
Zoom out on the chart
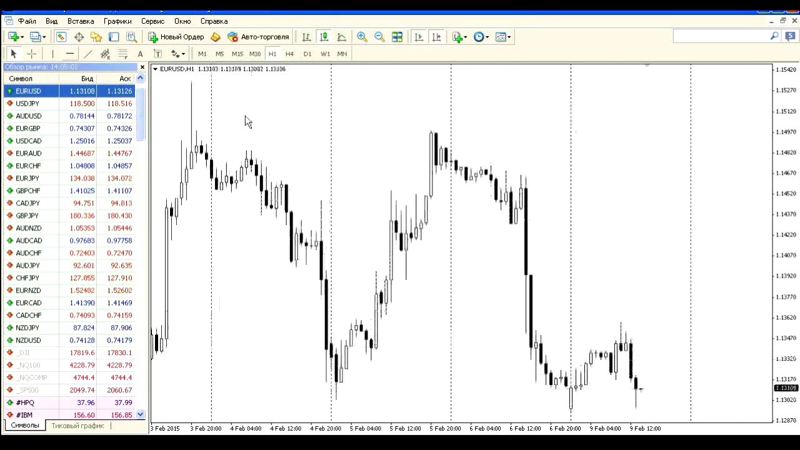[379, 37]
